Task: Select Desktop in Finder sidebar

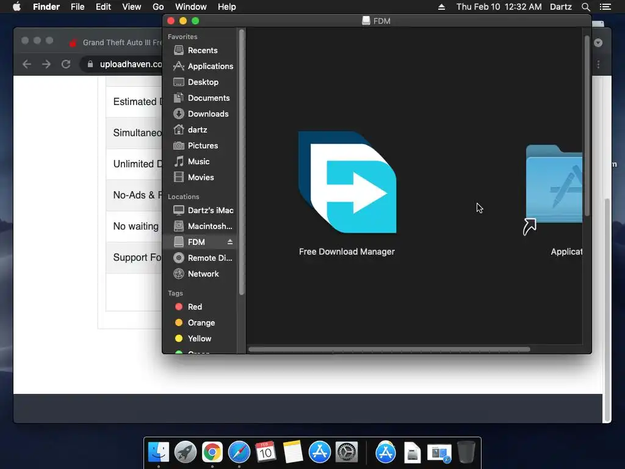Action: coord(196,82)
